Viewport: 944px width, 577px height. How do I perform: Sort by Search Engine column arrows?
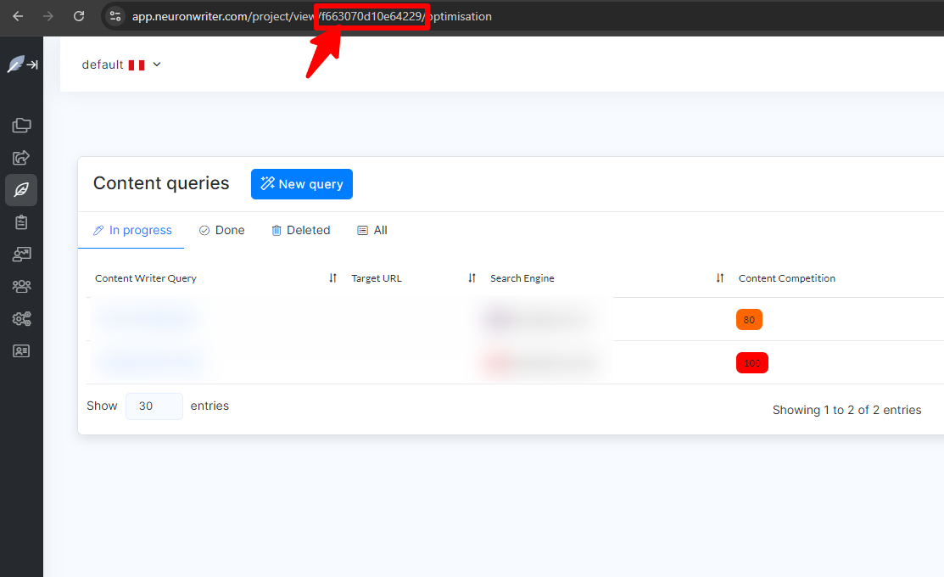719,278
